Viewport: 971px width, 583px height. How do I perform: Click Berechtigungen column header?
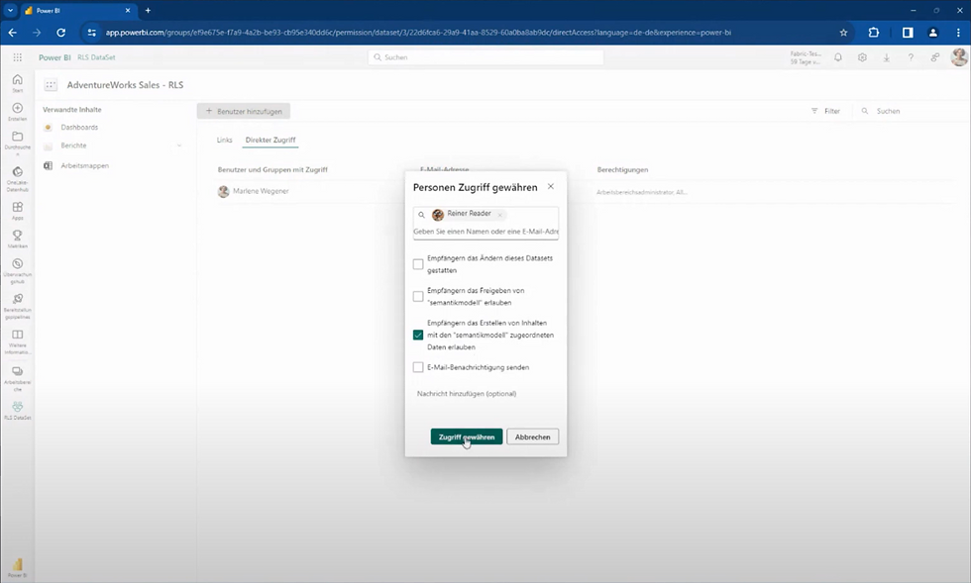622,169
